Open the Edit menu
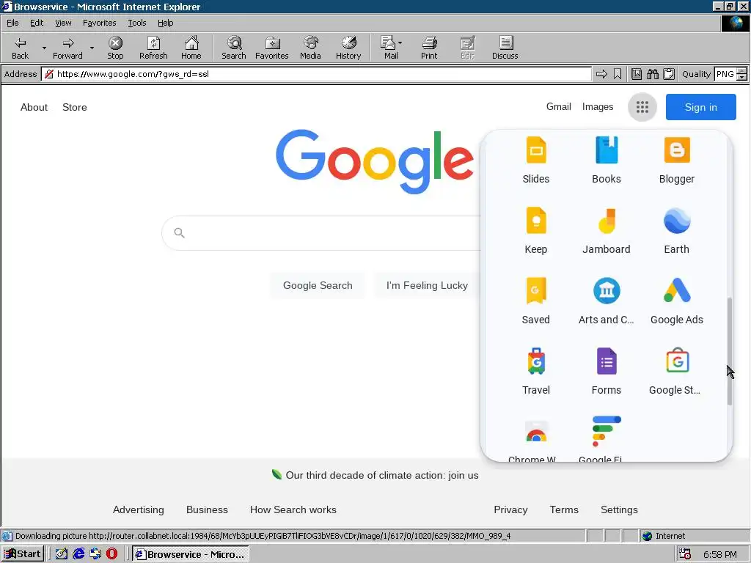 click(x=37, y=23)
